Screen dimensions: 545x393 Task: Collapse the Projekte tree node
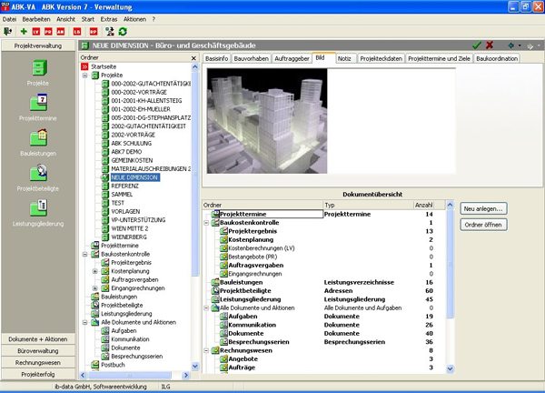point(84,76)
